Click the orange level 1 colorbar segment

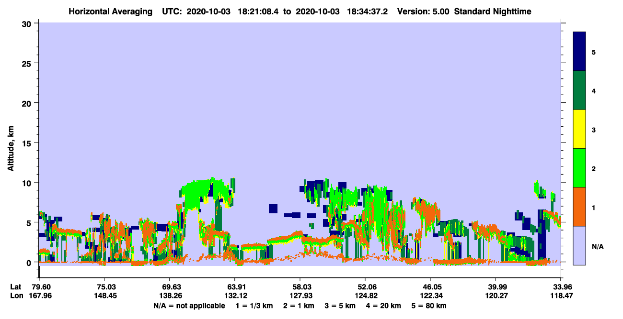tap(579, 207)
